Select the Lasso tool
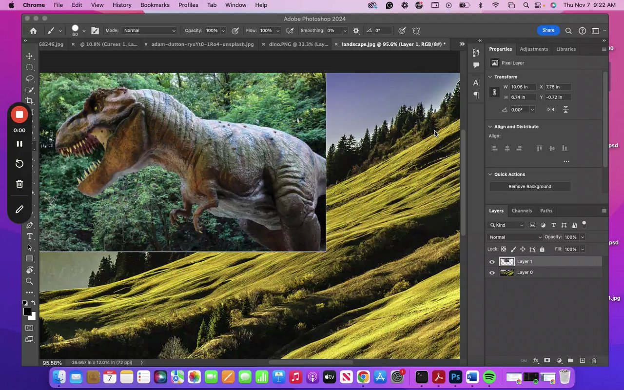 [x=29, y=78]
